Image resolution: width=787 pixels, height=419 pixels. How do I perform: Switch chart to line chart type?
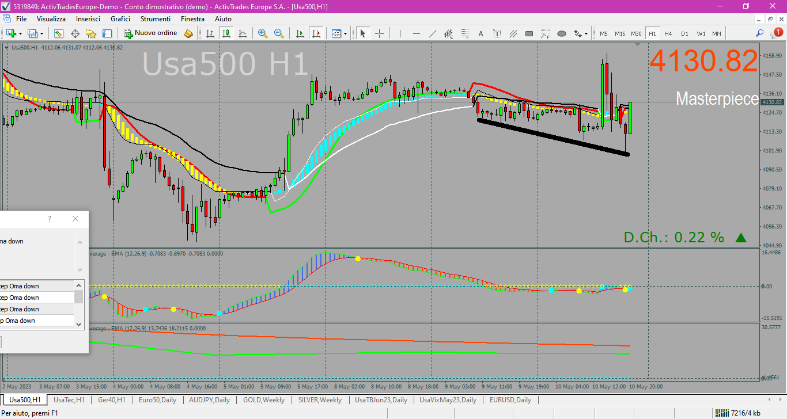(x=243, y=33)
